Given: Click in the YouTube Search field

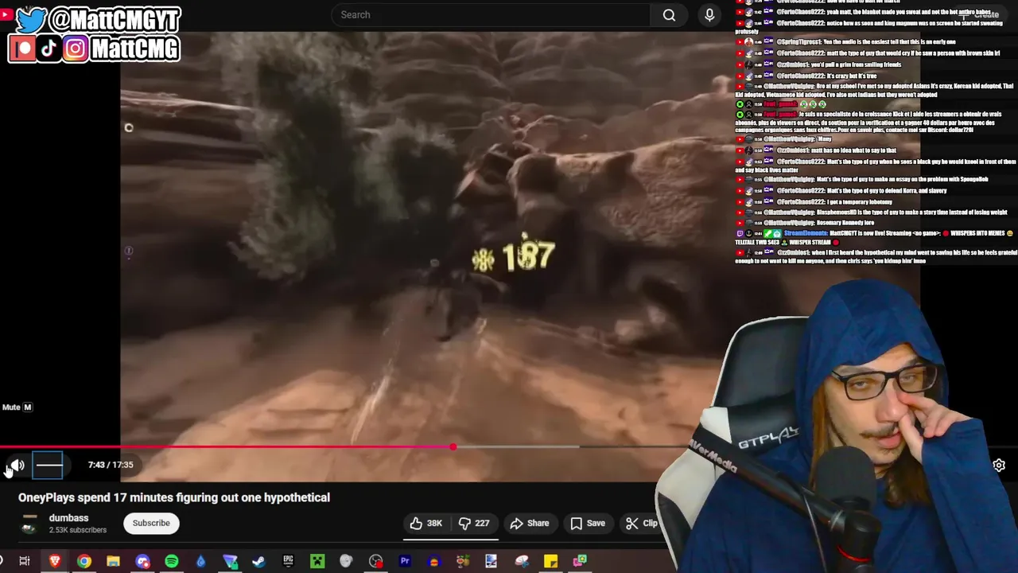Looking at the screenshot, I should [x=490, y=14].
